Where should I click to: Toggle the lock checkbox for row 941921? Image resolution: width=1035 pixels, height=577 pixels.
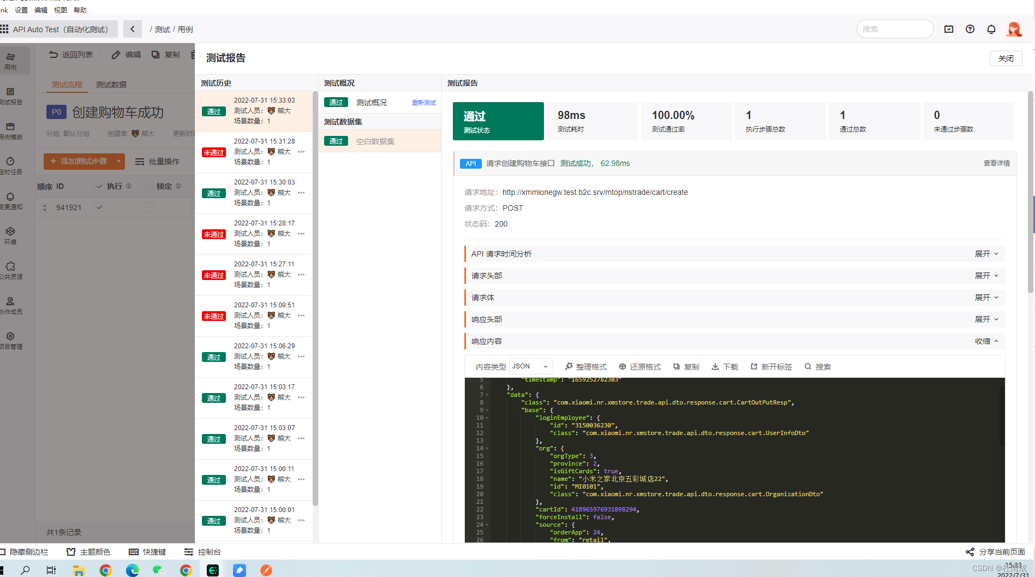click(x=149, y=207)
